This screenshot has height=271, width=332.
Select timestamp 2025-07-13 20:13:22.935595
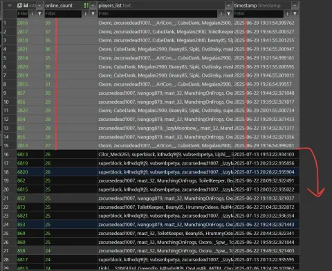[266, 259]
